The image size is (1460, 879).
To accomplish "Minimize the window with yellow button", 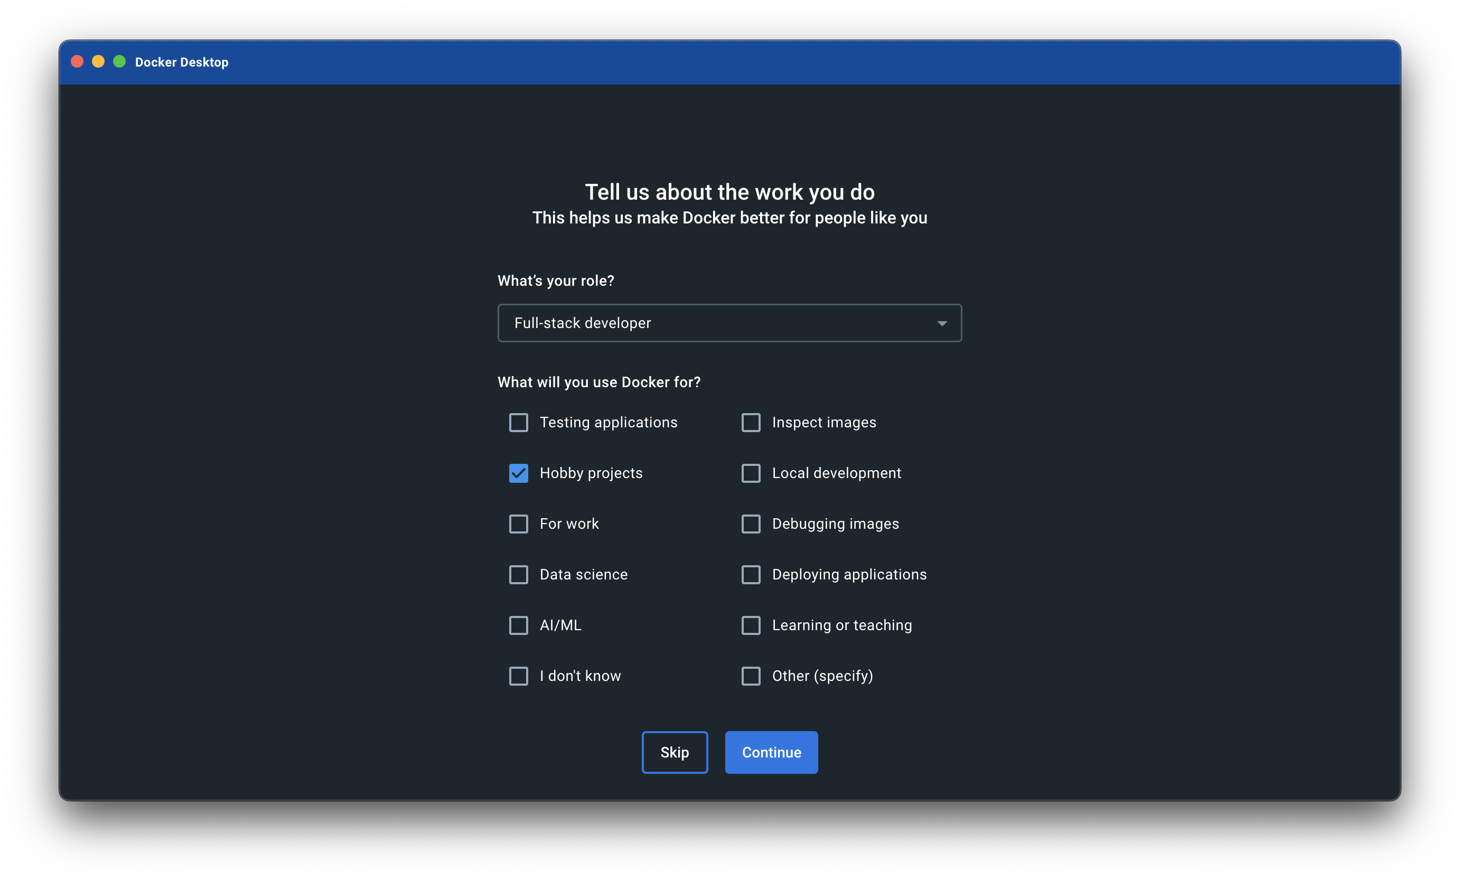I will (x=98, y=62).
